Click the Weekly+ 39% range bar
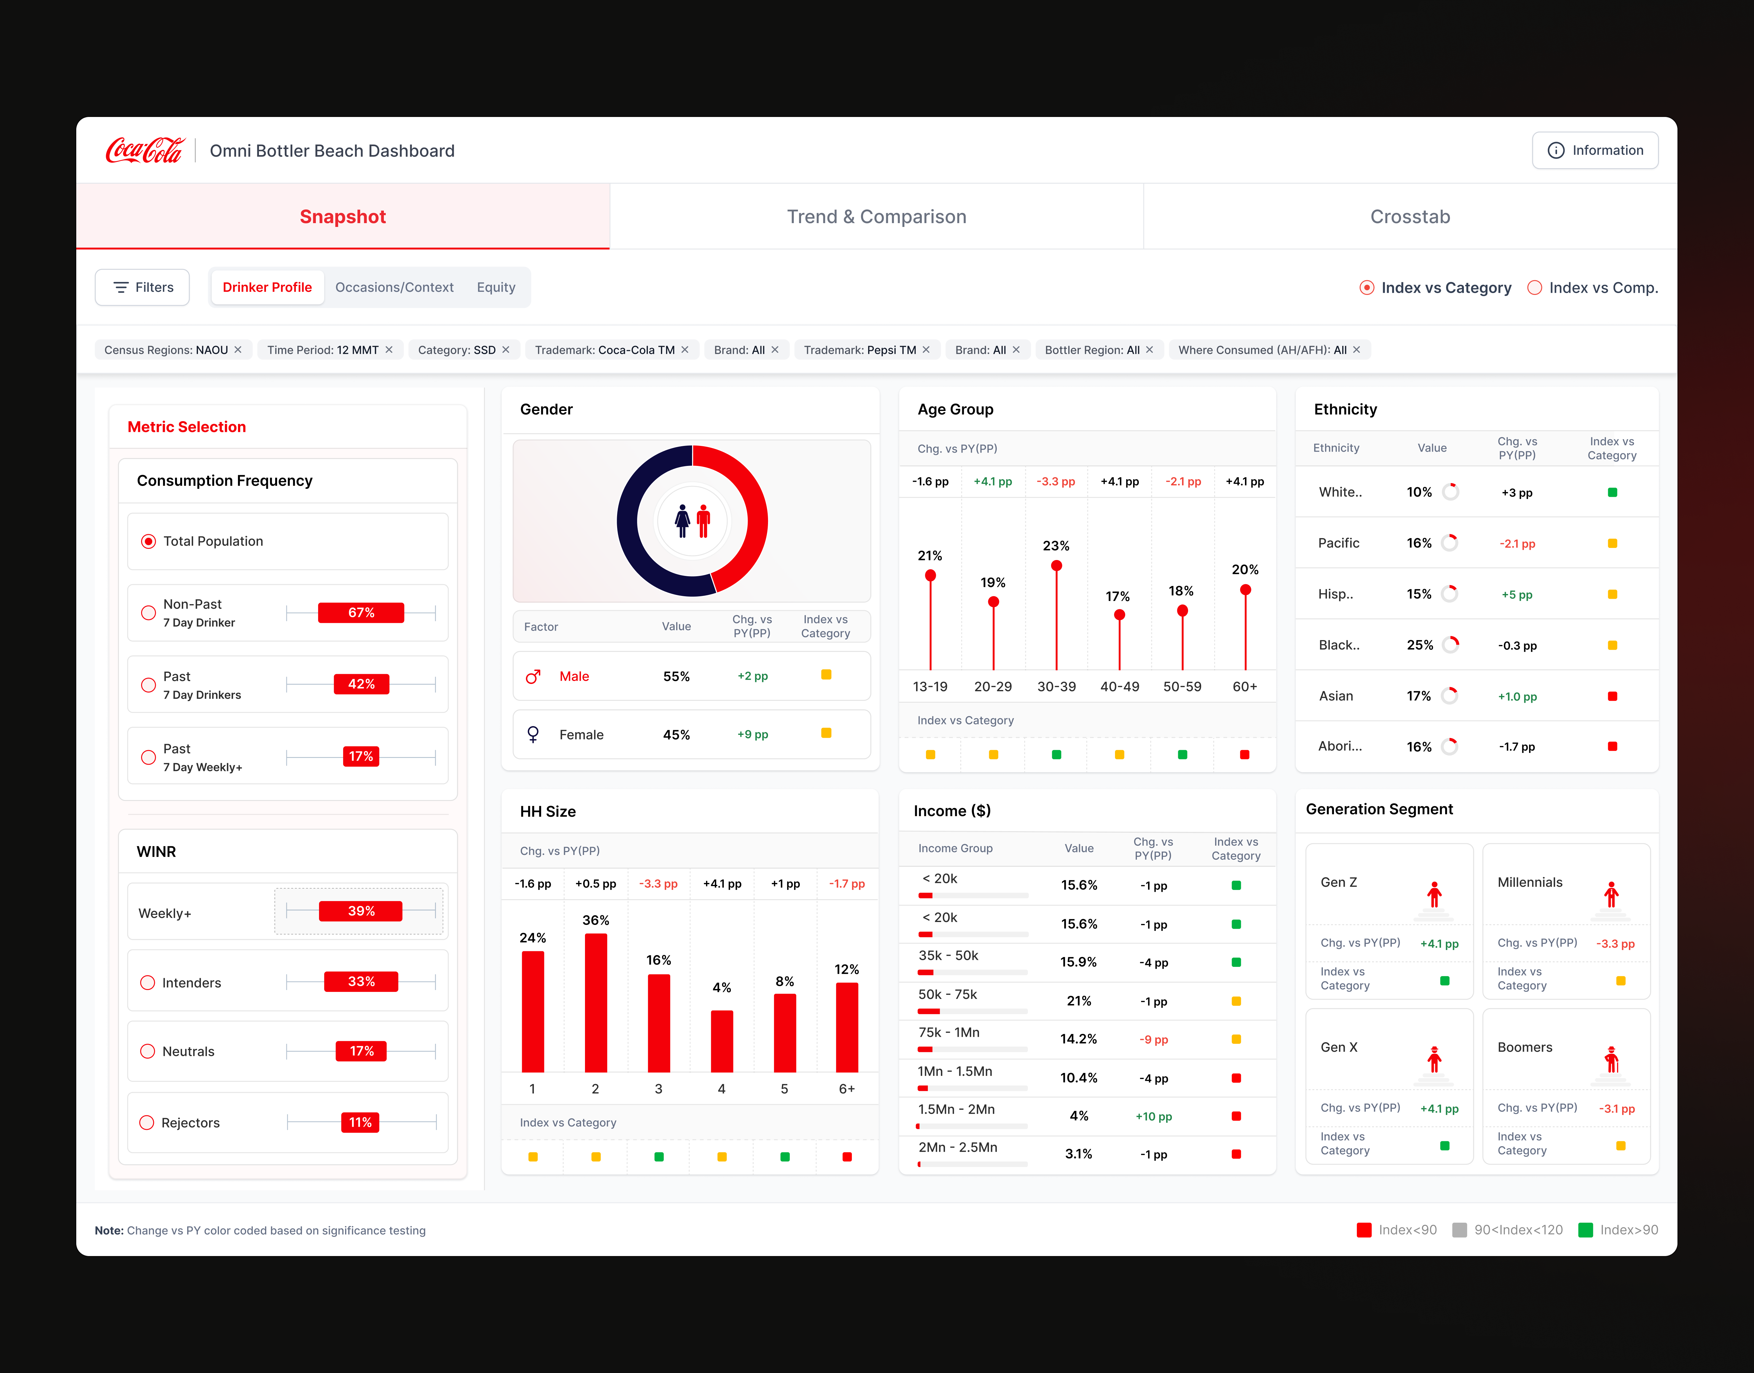This screenshot has height=1373, width=1754. click(361, 911)
